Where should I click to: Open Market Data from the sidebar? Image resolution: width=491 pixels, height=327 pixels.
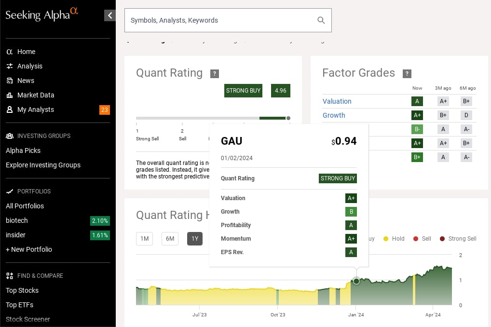(36, 95)
